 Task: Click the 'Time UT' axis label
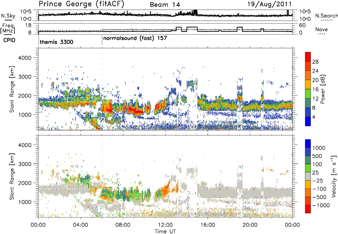(165, 231)
